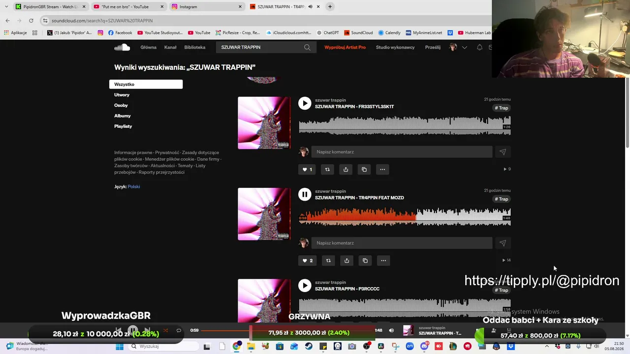Open the MyAnimeList.net bookmark
The height and width of the screenshot is (354, 630).
tap(424, 33)
